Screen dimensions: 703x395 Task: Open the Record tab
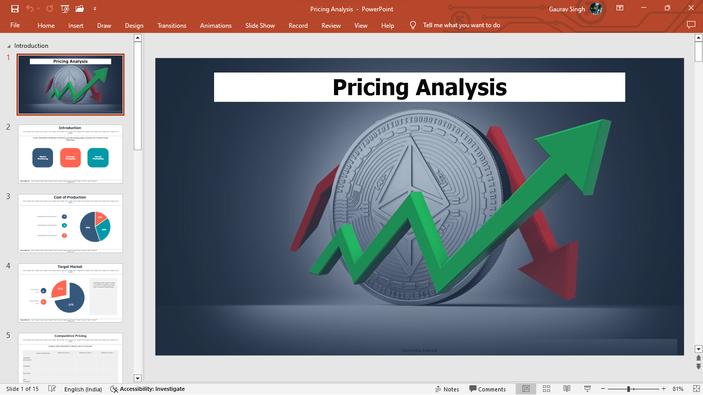click(298, 25)
